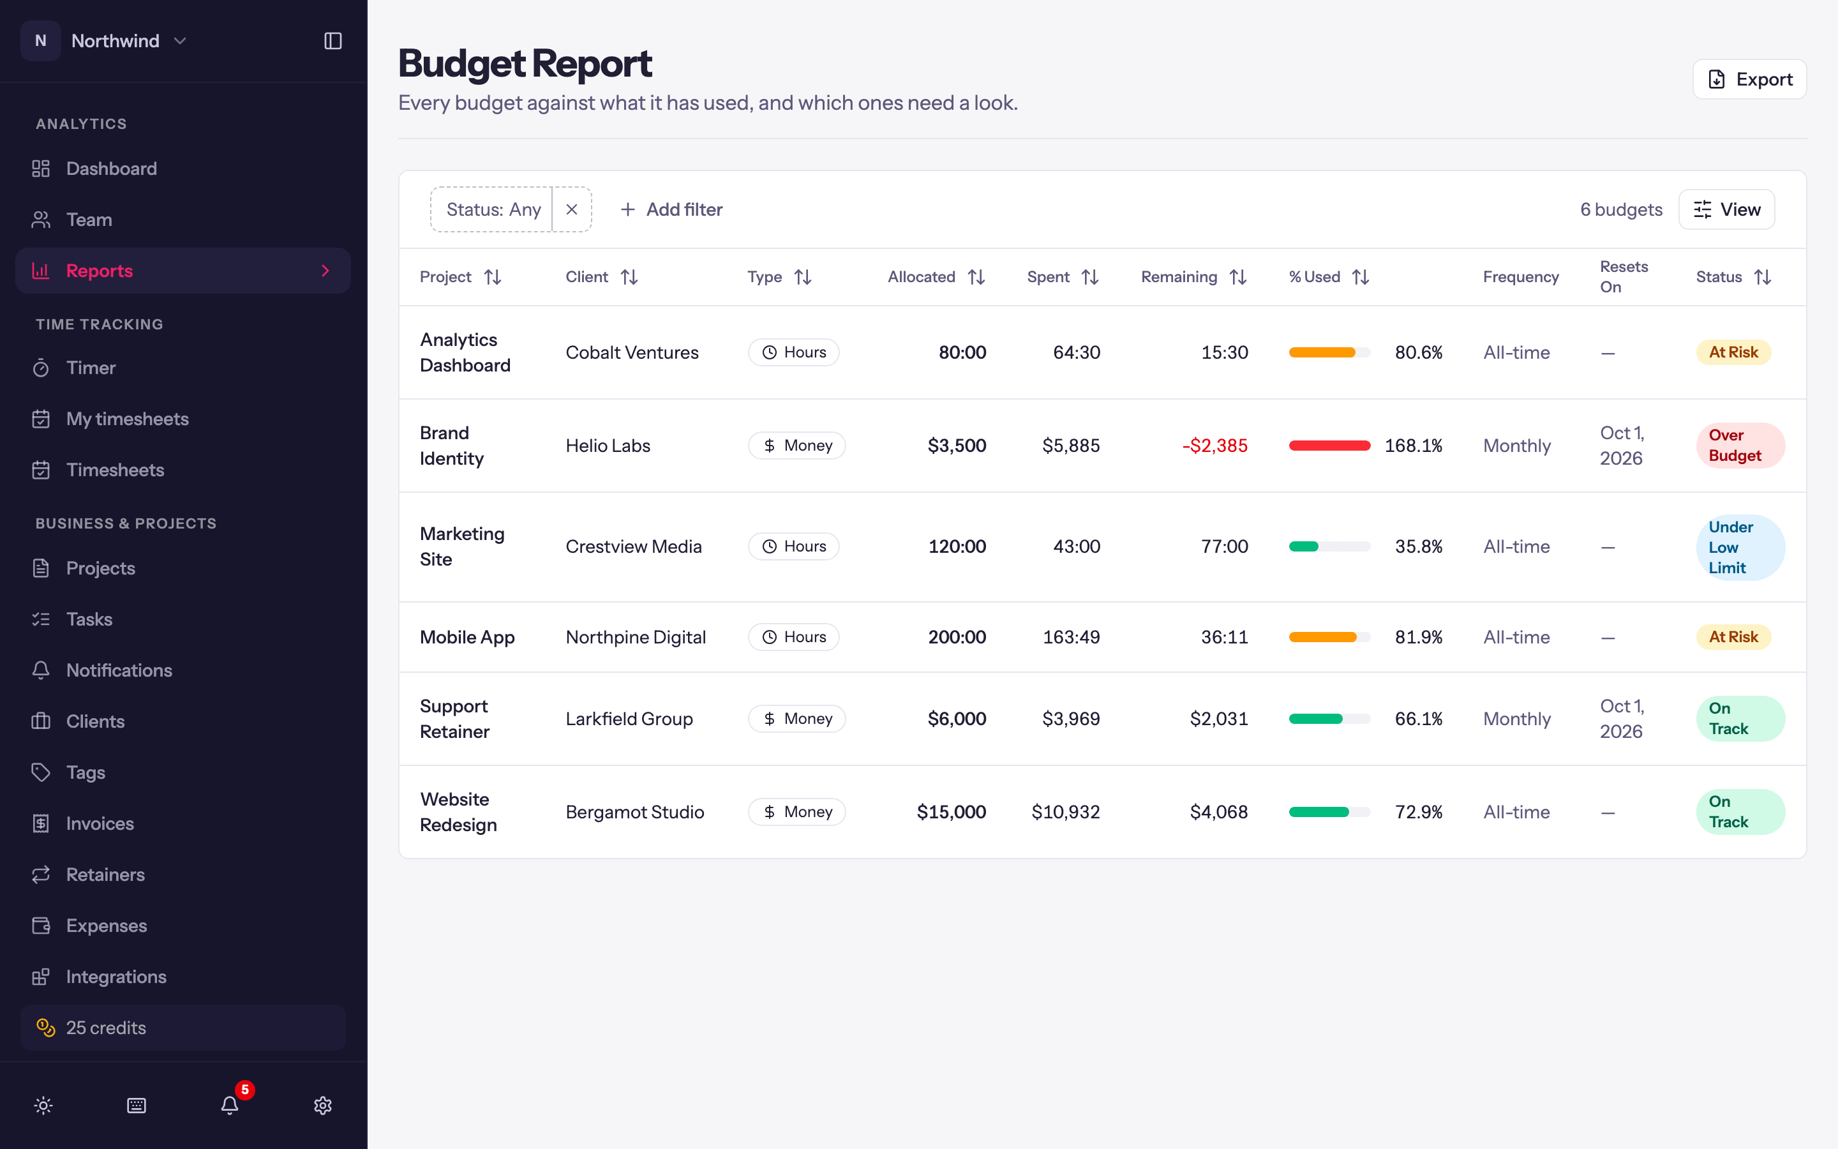
Task: Open keyboard shortcuts icon
Action: coord(137,1105)
